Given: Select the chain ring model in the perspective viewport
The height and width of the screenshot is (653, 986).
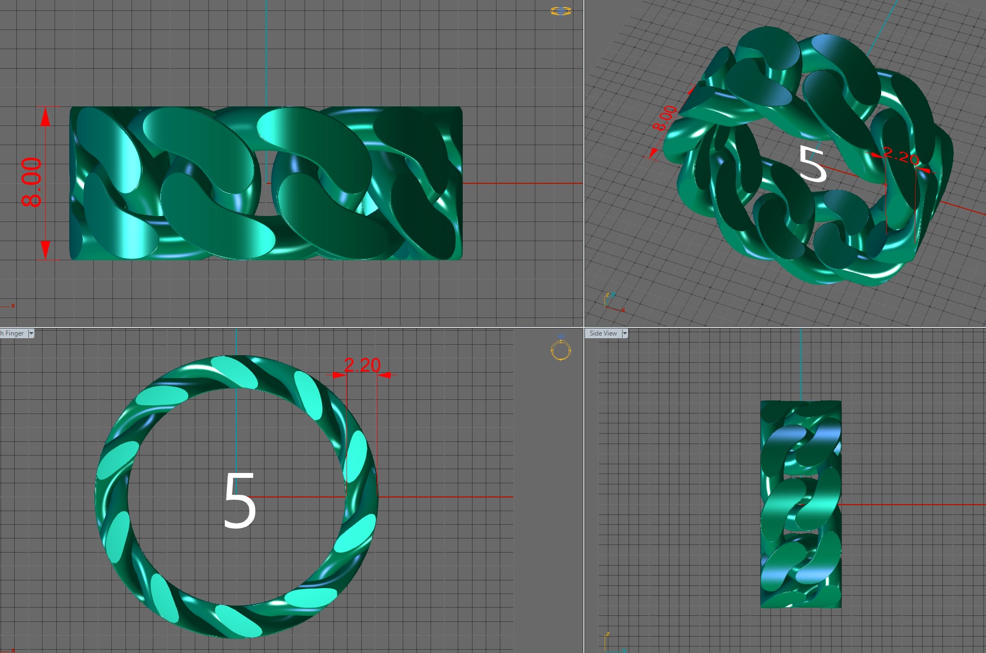Looking at the screenshot, I should coord(808,155).
